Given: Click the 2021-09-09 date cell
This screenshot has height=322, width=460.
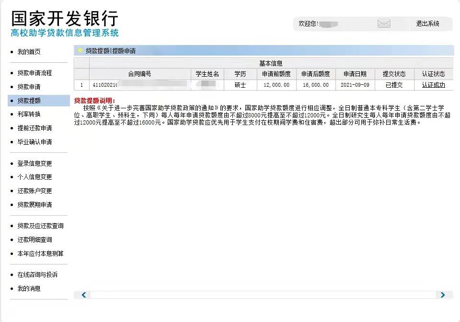Looking at the screenshot, I should (355, 85).
